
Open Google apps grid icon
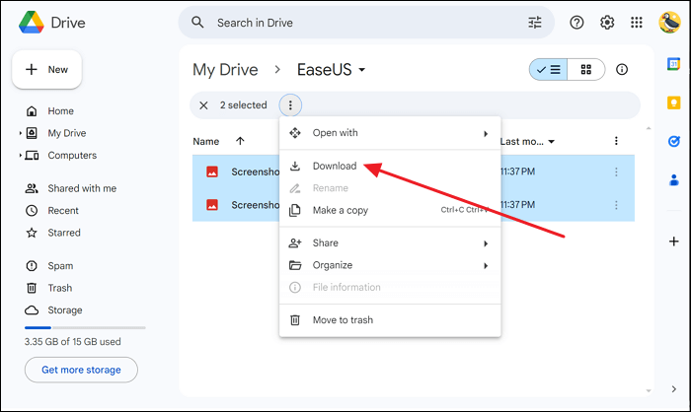[x=637, y=22]
